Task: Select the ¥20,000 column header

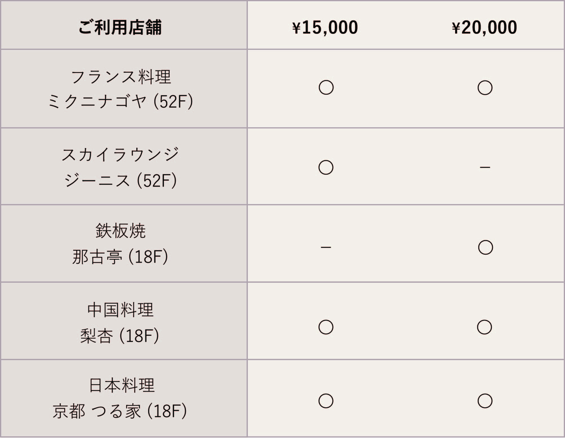Action: pyautogui.click(x=484, y=28)
